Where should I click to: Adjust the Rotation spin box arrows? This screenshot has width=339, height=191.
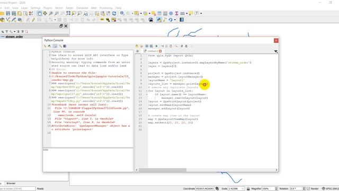[304, 189]
